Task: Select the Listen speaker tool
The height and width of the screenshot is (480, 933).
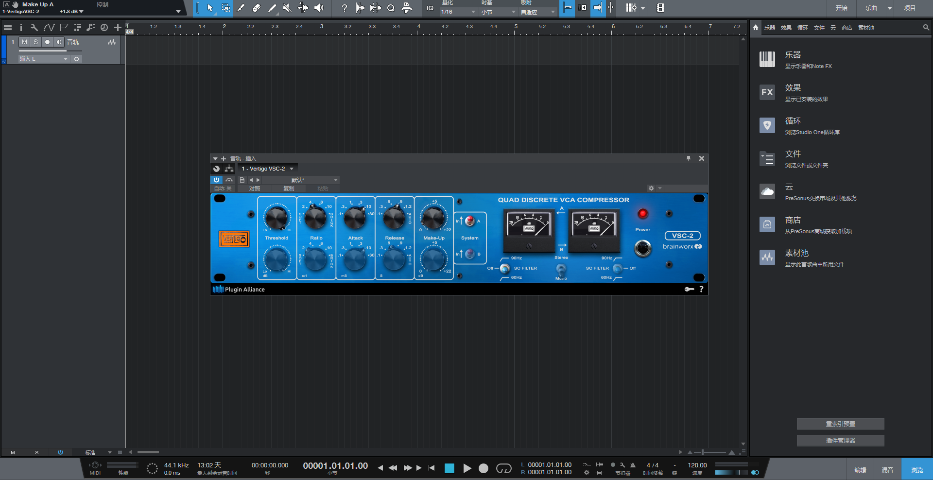Action: point(319,8)
